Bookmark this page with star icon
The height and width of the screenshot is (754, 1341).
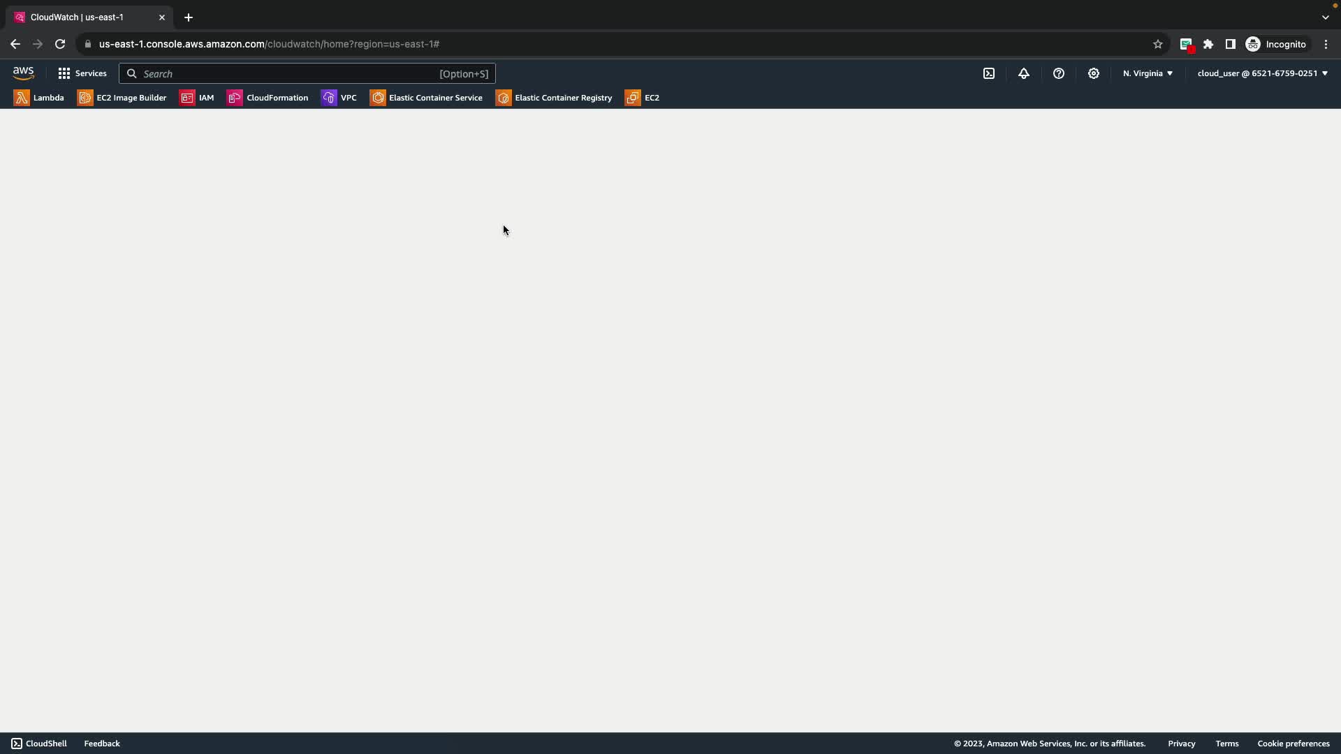tap(1157, 44)
